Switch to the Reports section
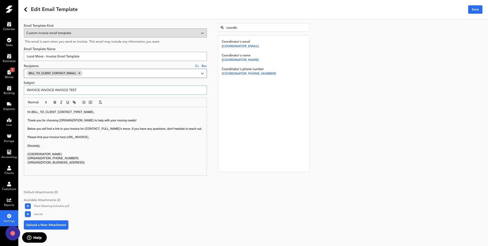The image size is (488, 246). 9,202
